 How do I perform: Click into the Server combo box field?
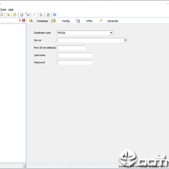[x=92, y=40]
